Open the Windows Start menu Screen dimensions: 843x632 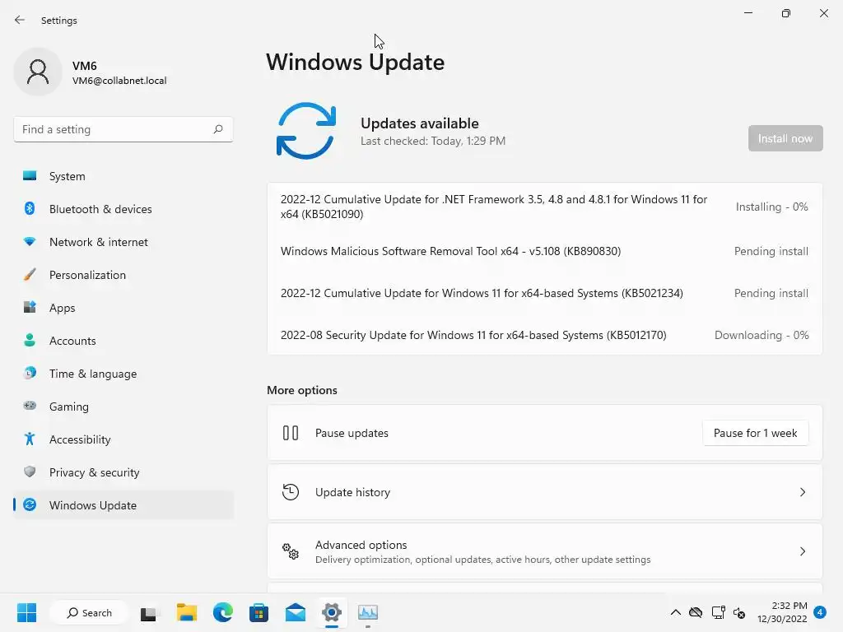pyautogui.click(x=26, y=612)
